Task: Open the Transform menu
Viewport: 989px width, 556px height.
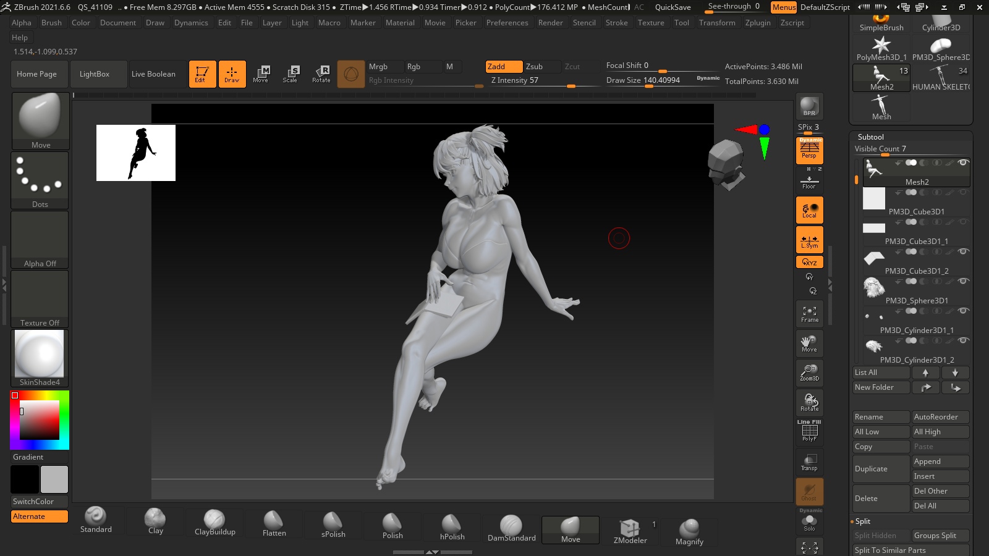Action: pyautogui.click(x=717, y=23)
